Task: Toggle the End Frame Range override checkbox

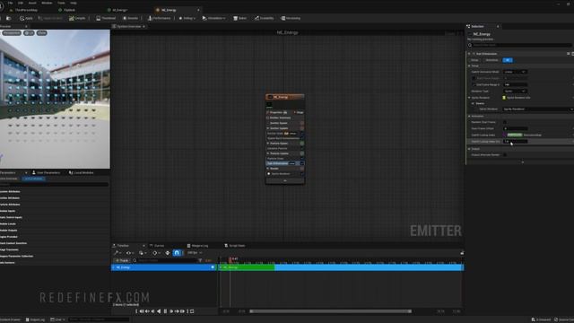Action: point(474,84)
